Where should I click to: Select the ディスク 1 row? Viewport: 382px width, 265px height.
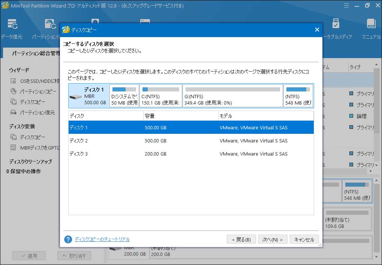[x=191, y=127]
